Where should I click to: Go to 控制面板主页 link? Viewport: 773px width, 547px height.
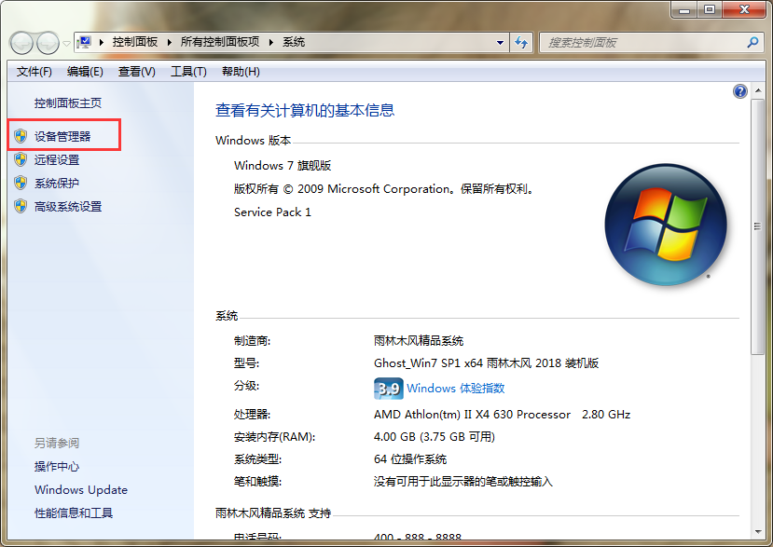click(68, 103)
